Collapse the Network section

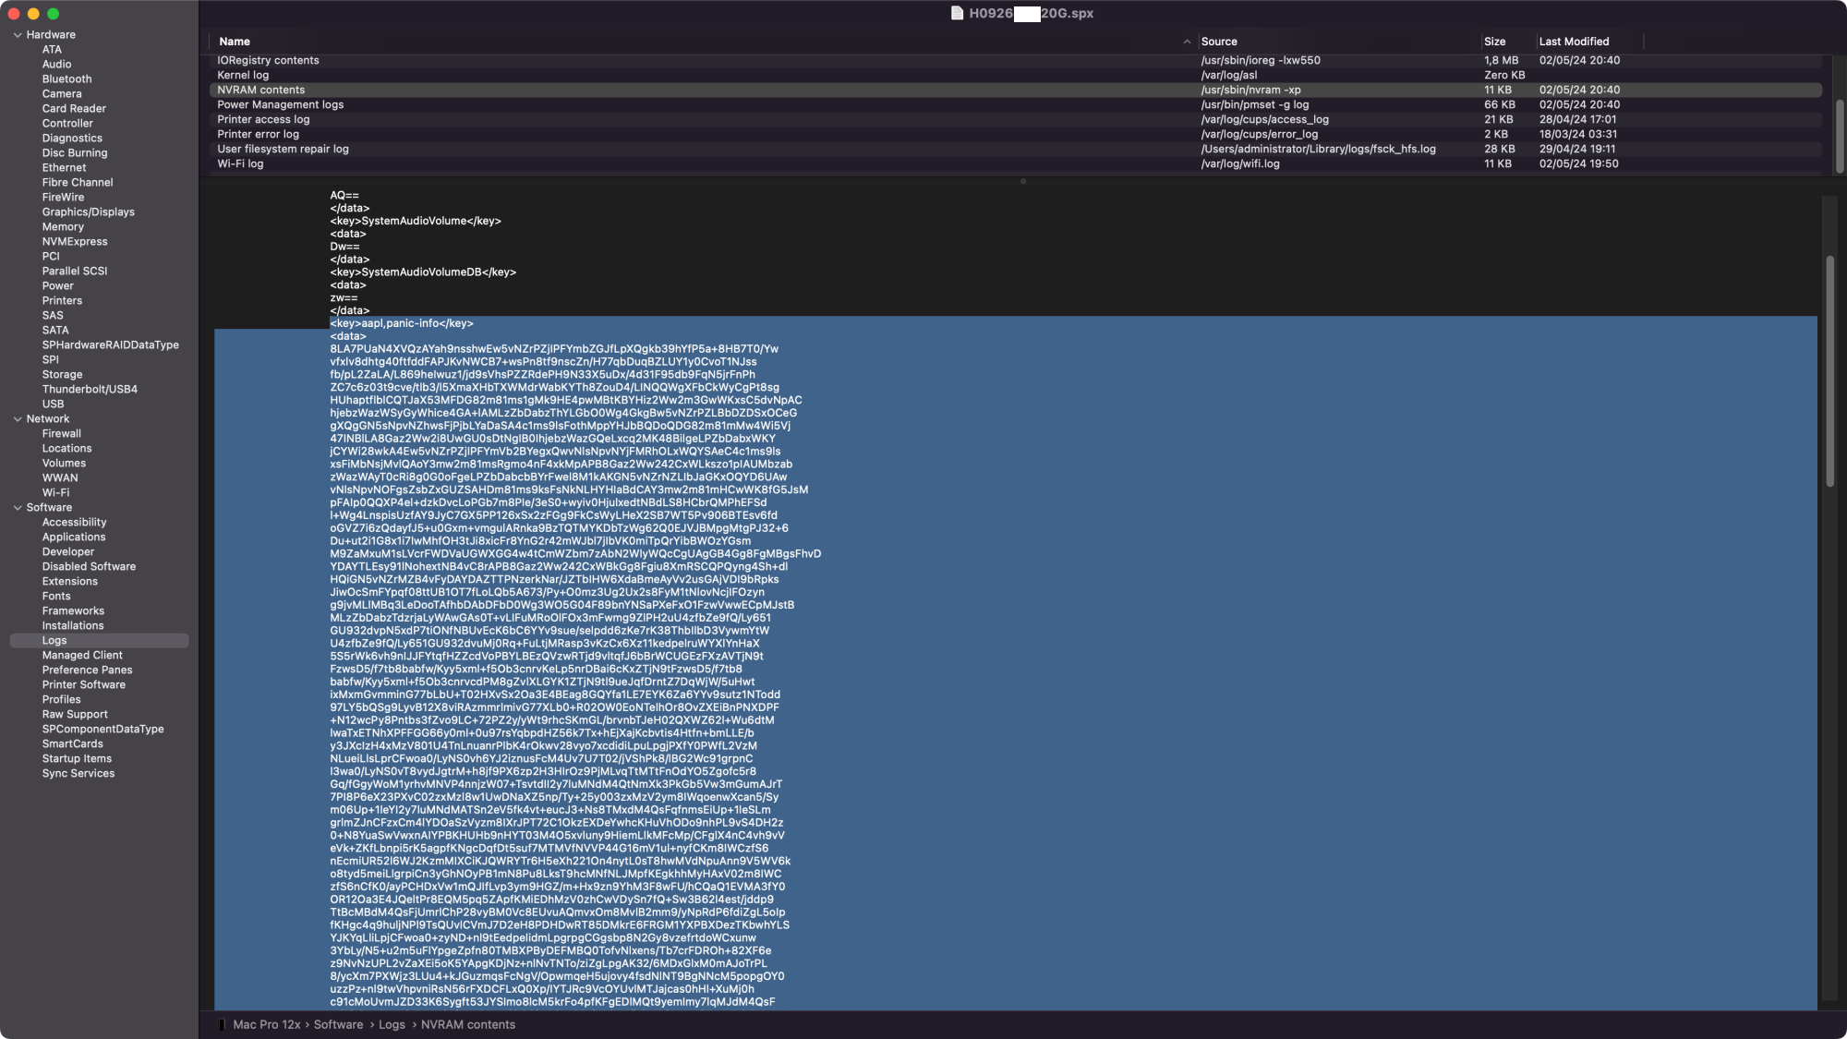[18, 419]
